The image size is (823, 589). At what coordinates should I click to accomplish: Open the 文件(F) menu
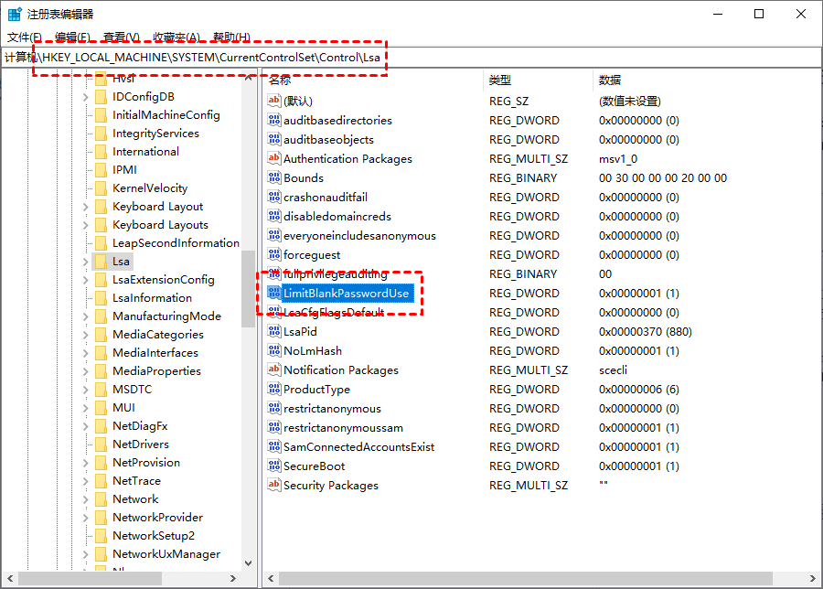(25, 37)
